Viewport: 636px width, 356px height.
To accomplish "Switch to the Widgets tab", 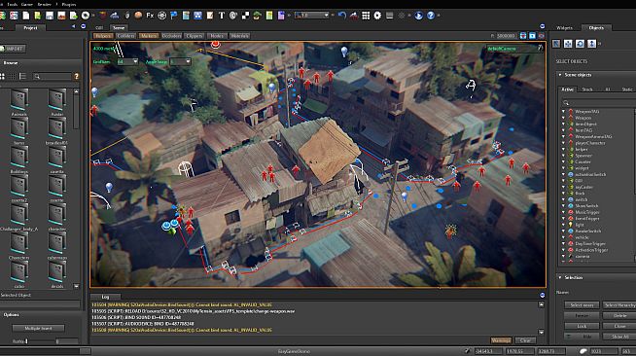I will coord(564,27).
